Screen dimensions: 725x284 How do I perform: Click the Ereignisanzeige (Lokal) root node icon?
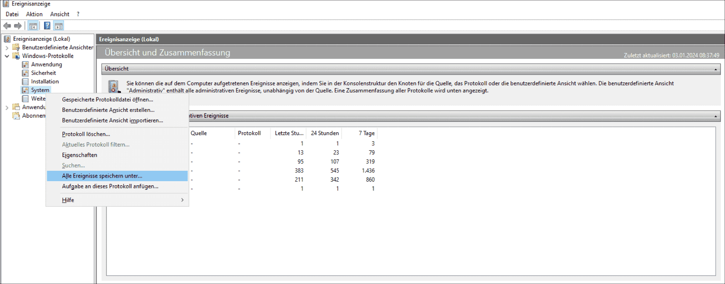(7, 39)
